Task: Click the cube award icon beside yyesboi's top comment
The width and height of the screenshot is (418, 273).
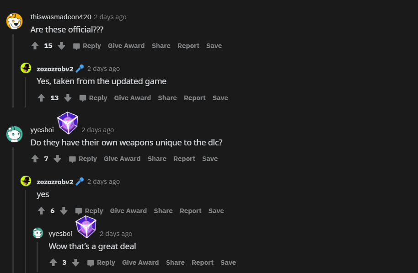Action: (68, 123)
